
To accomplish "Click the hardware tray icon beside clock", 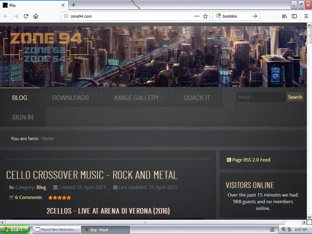I will pos(289,229).
